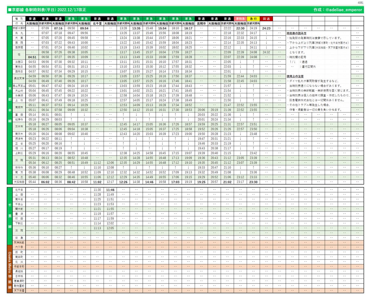Viewport: 371px width, 298px height.
Task: Select the bold 23:30 time cell
Action: (x=253, y=182)
